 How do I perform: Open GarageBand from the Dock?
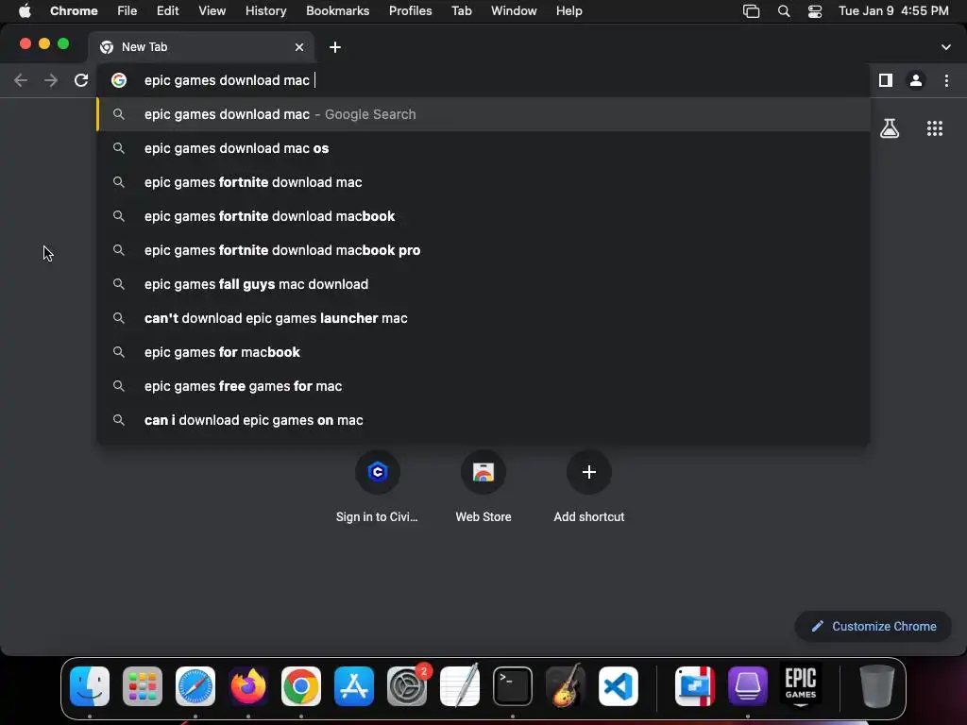coord(566,686)
